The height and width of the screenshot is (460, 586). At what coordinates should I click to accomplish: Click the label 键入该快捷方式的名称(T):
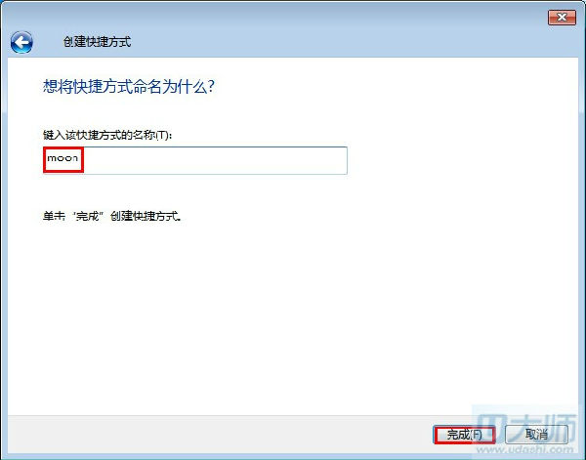click(107, 135)
